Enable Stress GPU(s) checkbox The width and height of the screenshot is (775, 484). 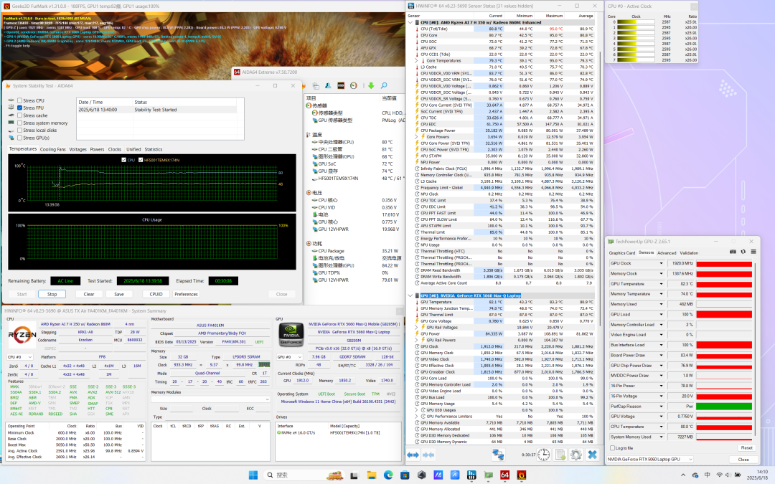(20, 138)
